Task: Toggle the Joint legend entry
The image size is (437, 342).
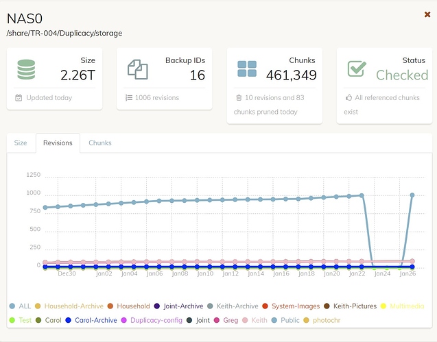Action: tap(198, 320)
